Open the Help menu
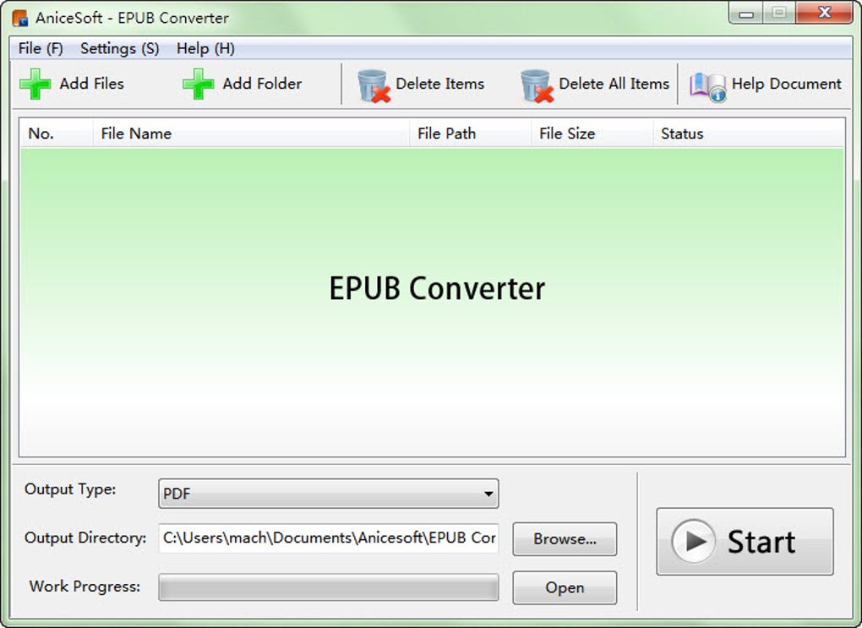Viewport: 862px width, 628px height. (x=205, y=48)
